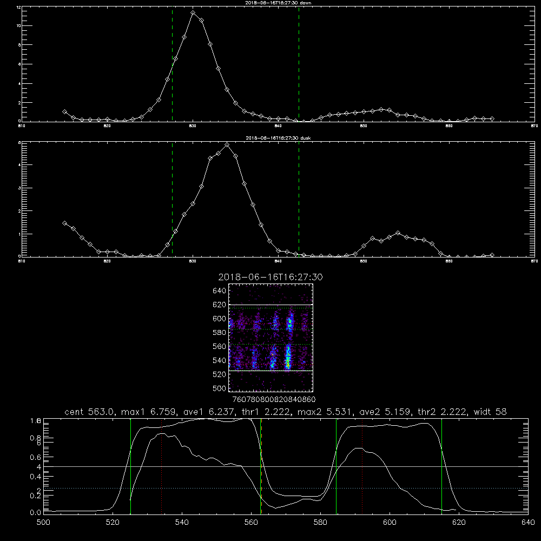The width and height of the screenshot is (541, 541).
Task: Select the spectrogram image thumbnail
Action: pyautogui.click(x=271, y=338)
